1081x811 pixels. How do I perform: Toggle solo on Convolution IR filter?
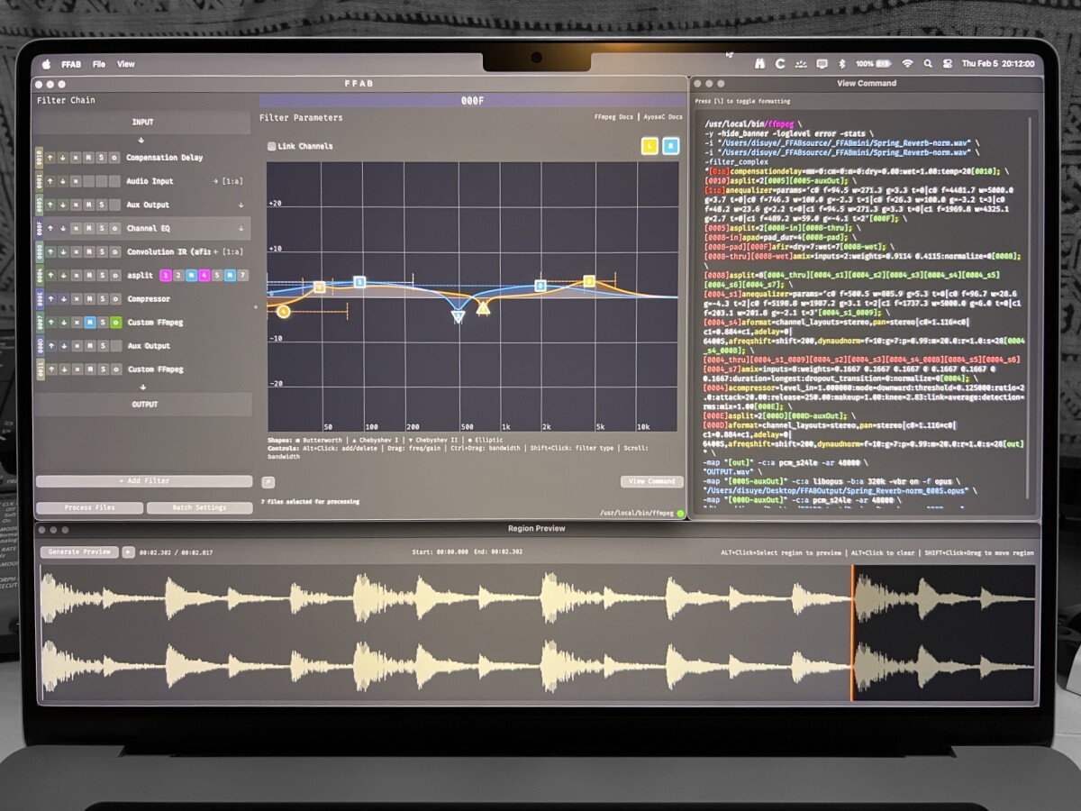pos(102,252)
